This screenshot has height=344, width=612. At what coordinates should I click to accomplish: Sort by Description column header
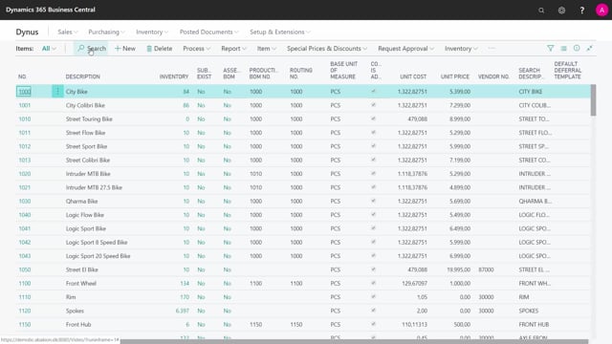(83, 76)
